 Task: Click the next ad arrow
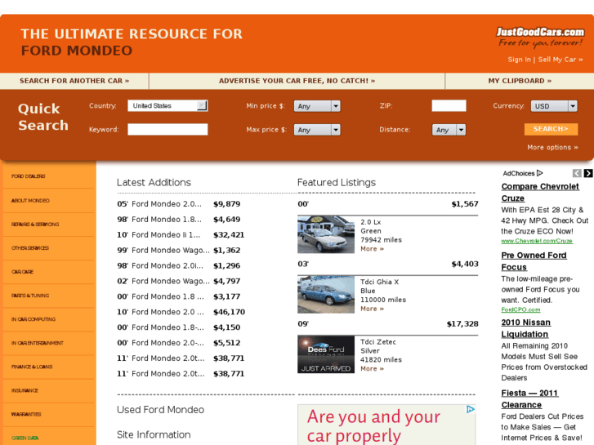pyautogui.click(x=588, y=173)
